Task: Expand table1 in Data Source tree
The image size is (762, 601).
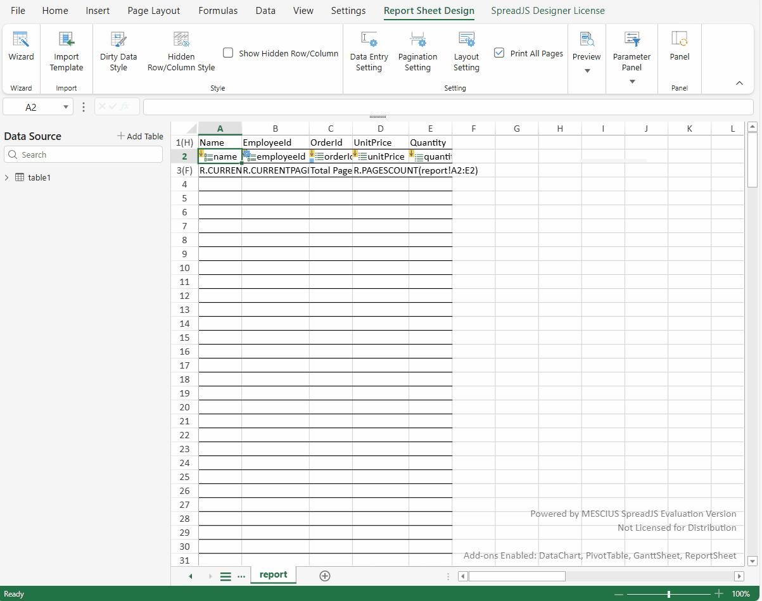Action: tap(7, 178)
